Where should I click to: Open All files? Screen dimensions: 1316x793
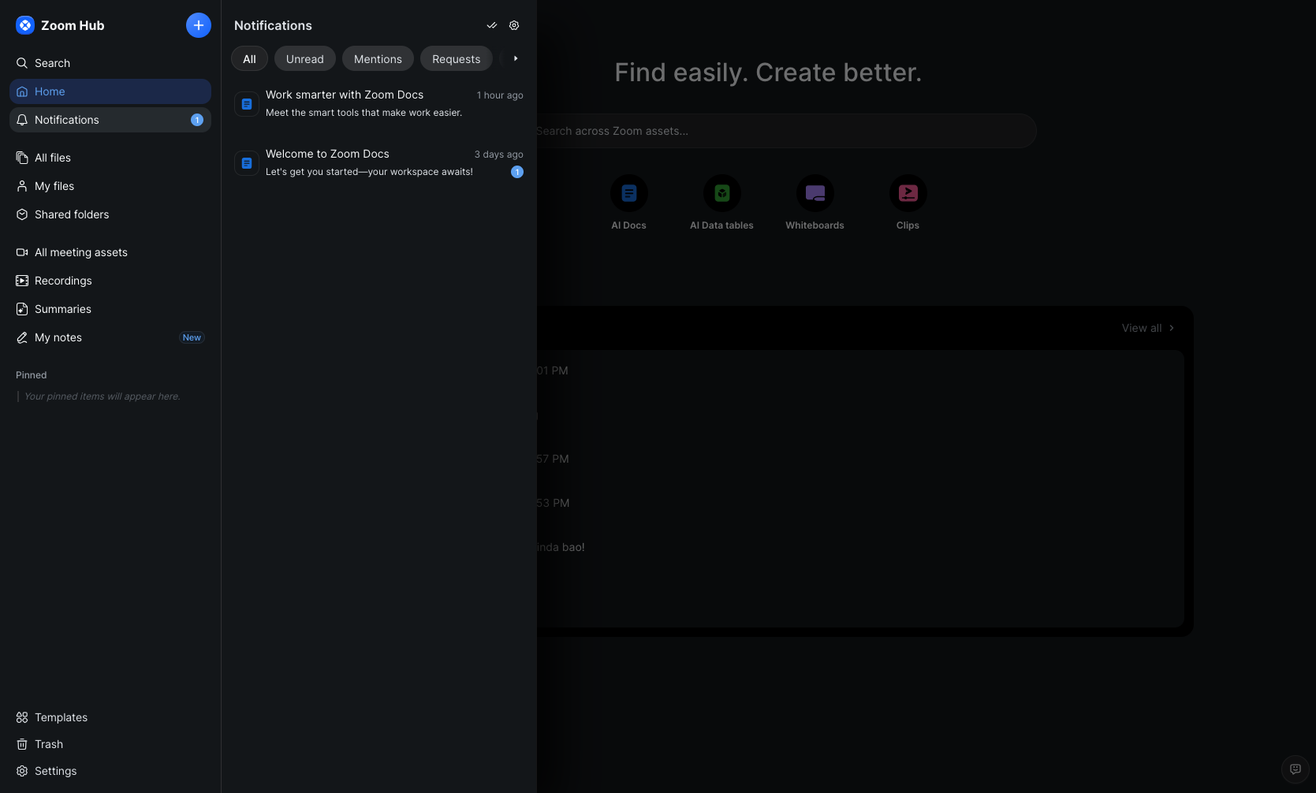(x=110, y=158)
